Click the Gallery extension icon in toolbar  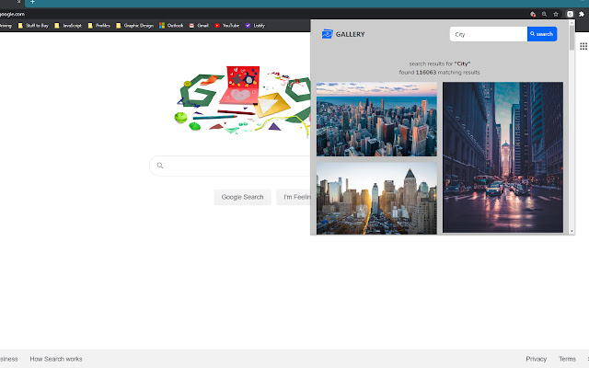click(x=570, y=14)
